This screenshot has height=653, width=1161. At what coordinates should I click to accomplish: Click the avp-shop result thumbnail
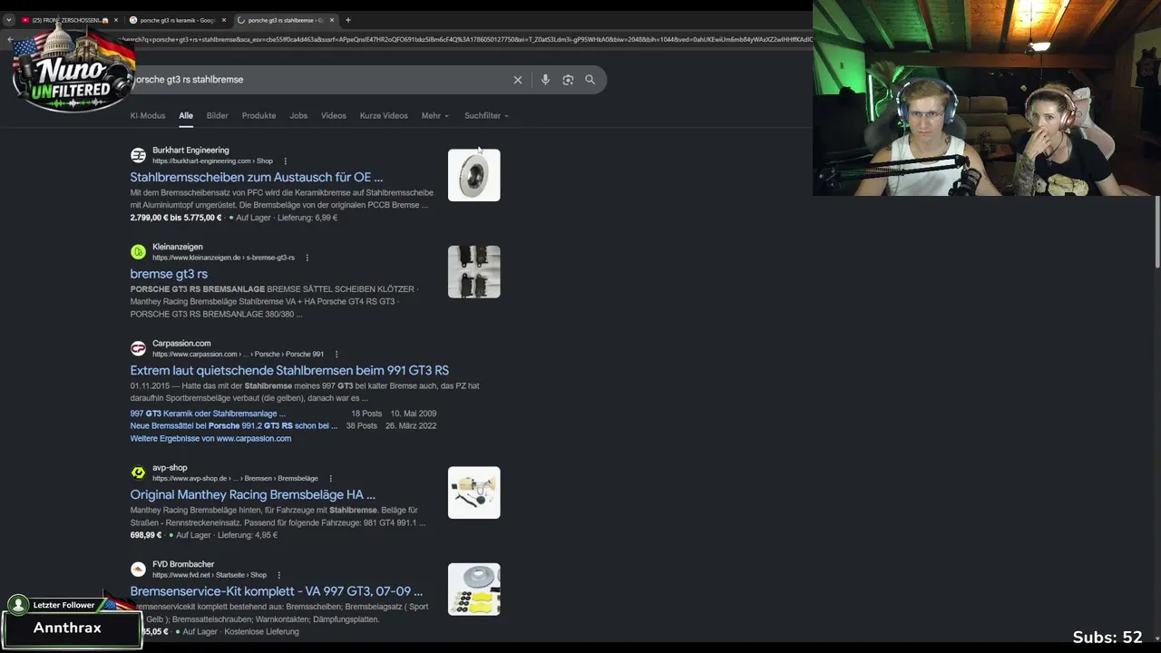[473, 492]
